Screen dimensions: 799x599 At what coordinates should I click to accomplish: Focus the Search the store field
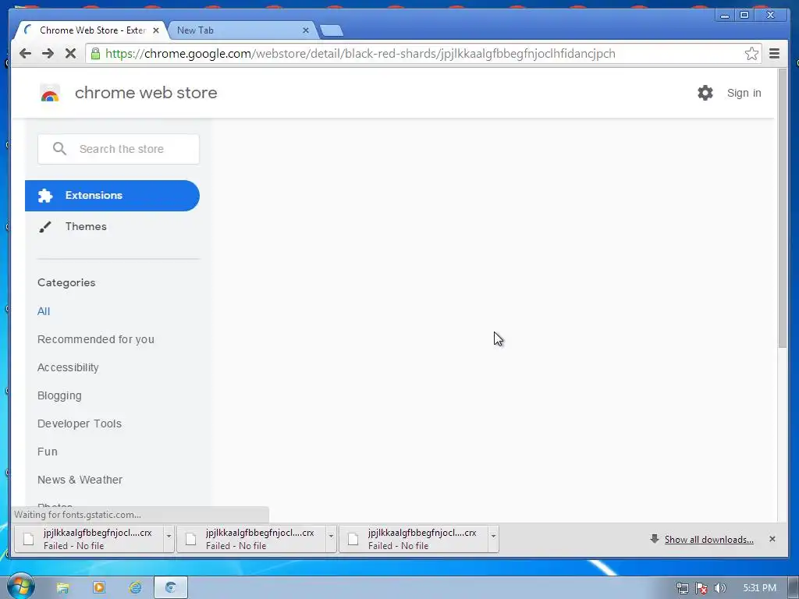[x=119, y=149]
